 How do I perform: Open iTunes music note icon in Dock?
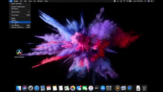[x=91, y=88]
